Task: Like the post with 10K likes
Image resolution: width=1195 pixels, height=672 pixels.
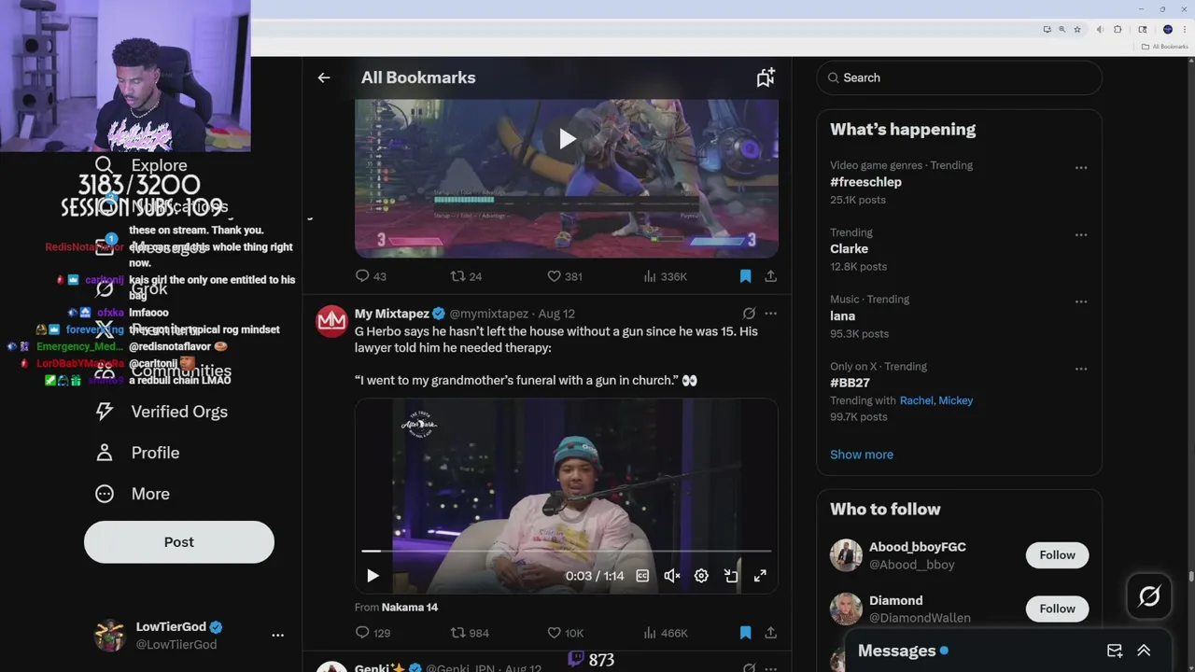Action: click(x=565, y=633)
